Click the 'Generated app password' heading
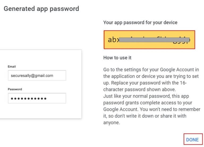Viewport: 204px width, 147px height. click(41, 9)
